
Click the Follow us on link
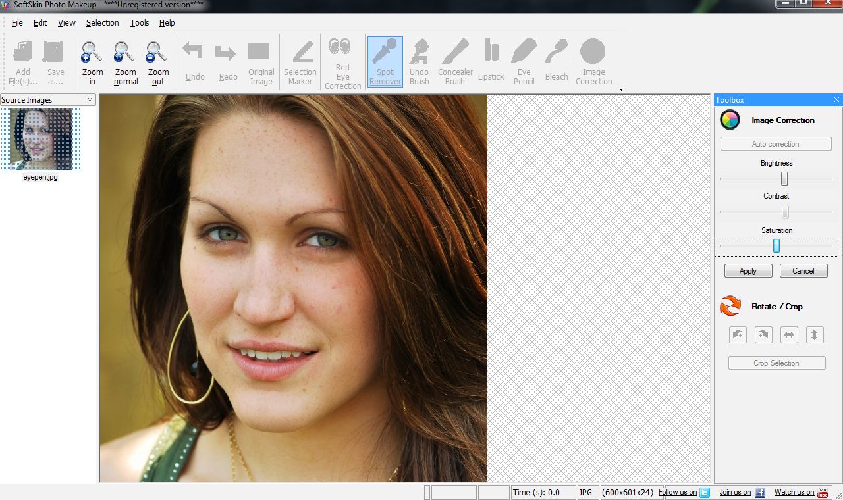[678, 492]
